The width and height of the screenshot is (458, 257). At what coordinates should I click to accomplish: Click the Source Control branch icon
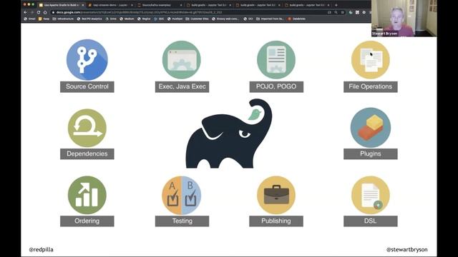87,60
